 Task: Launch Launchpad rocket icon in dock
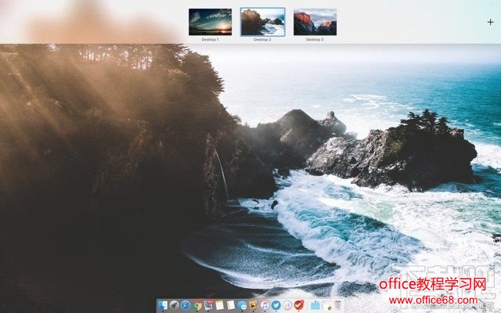click(174, 305)
